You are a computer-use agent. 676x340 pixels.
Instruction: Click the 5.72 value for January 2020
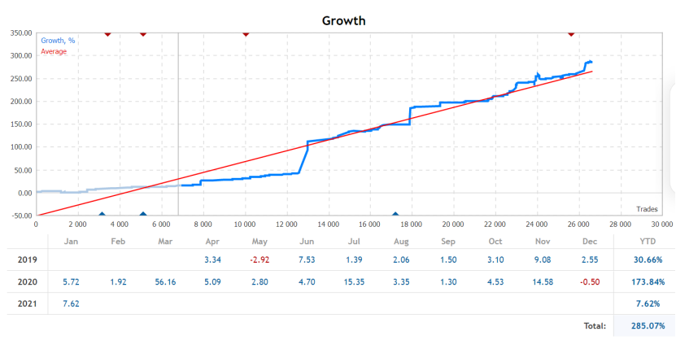pos(71,282)
